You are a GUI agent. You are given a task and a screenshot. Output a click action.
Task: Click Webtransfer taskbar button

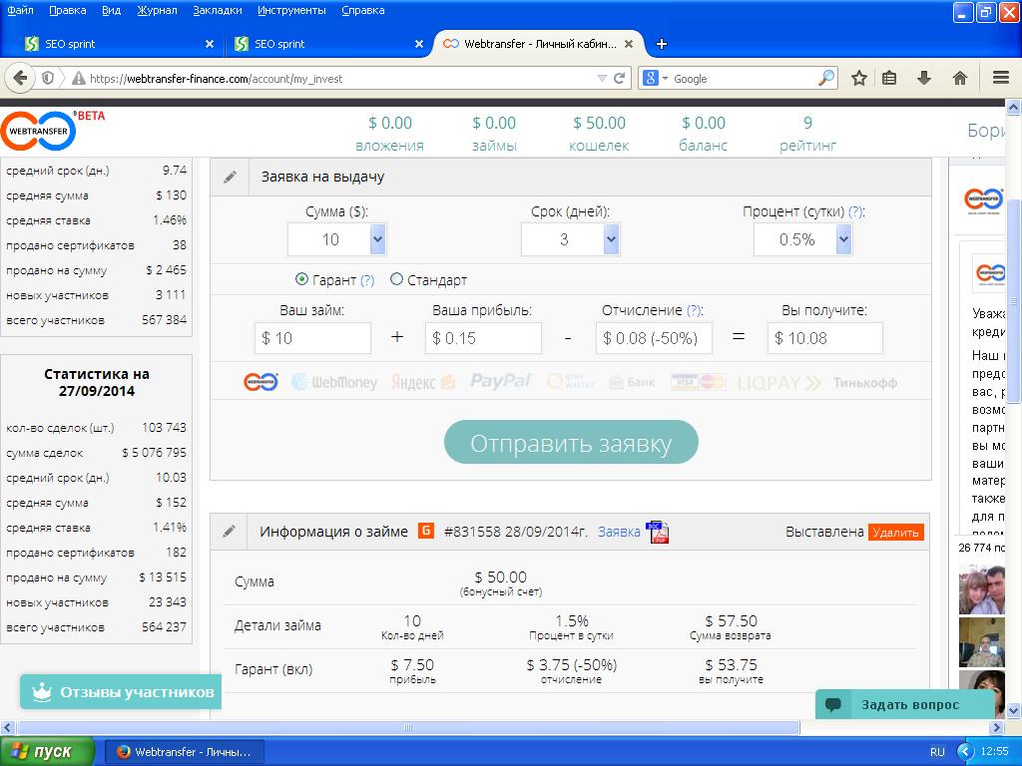(x=184, y=752)
